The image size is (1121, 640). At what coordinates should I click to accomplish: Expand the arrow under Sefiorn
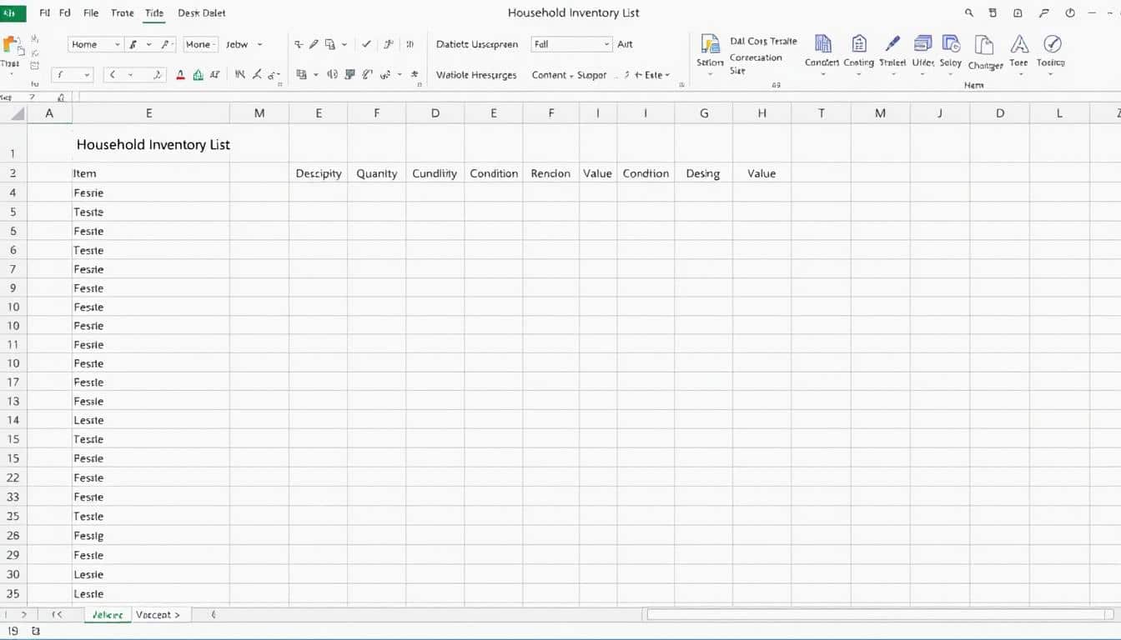coord(710,74)
